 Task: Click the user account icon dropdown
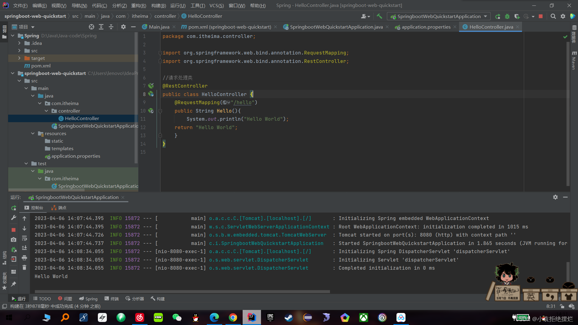(365, 16)
